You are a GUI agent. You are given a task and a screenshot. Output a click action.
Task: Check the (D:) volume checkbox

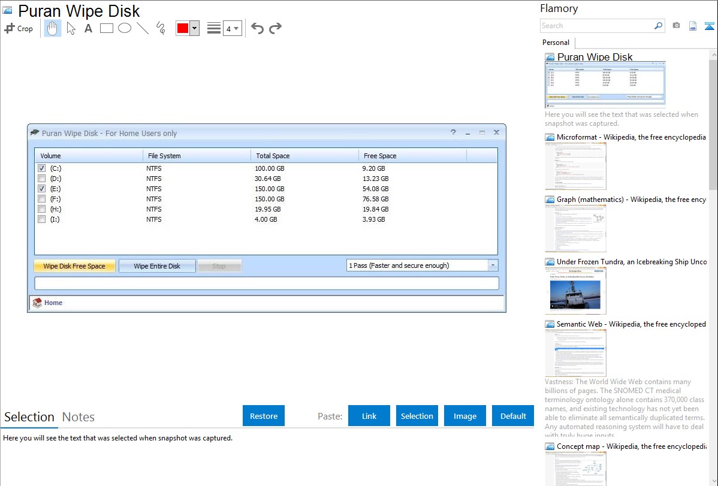click(41, 179)
